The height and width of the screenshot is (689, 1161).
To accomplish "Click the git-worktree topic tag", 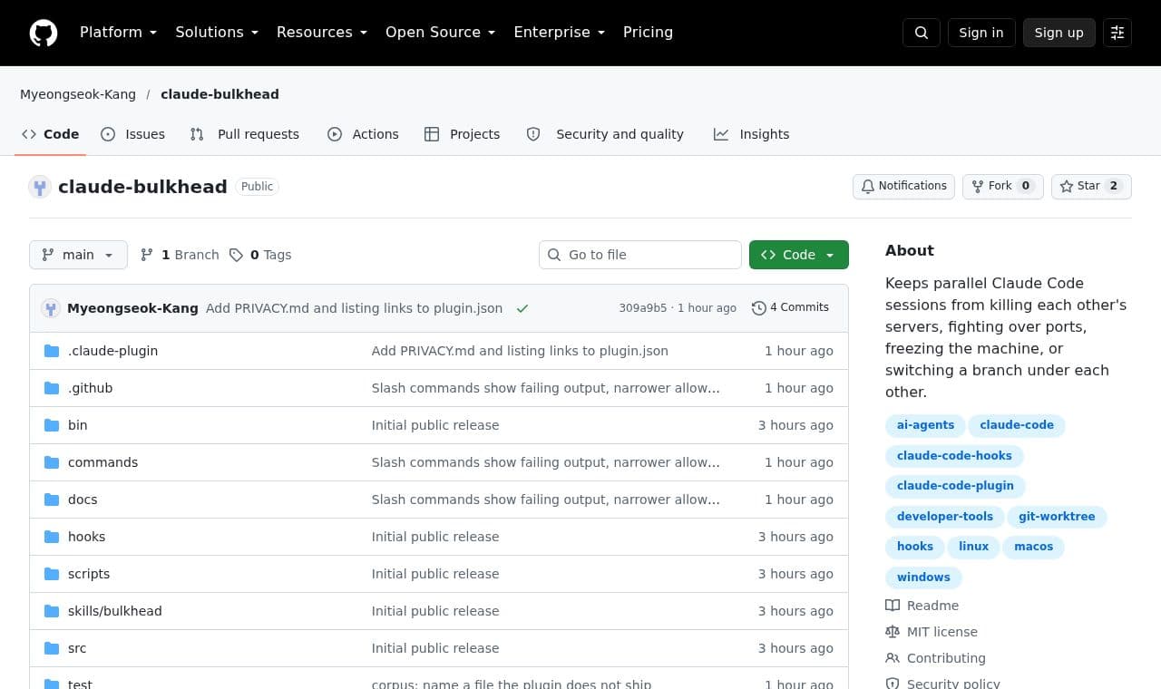I will (x=1057, y=517).
